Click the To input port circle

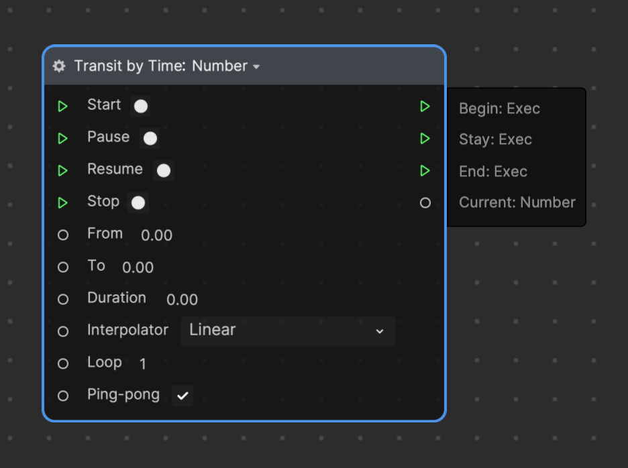(63, 267)
